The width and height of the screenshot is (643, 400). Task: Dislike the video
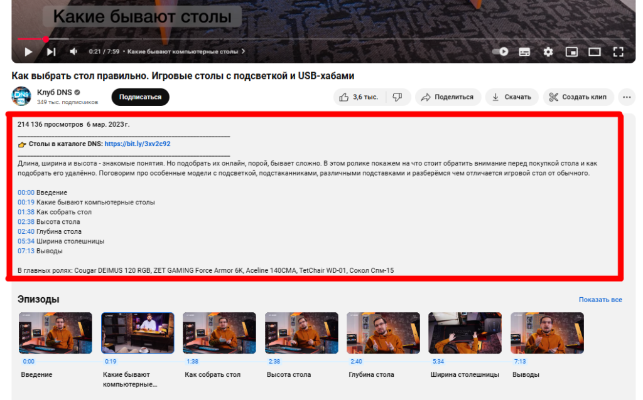pos(397,97)
